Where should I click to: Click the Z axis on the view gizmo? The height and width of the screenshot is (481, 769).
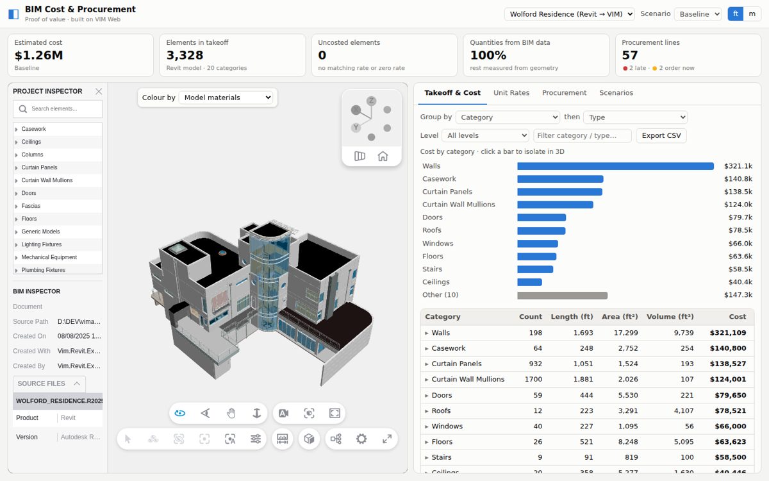tap(371, 101)
